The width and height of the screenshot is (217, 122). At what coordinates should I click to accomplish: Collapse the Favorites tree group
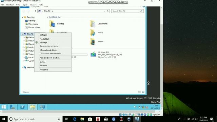[23, 17]
